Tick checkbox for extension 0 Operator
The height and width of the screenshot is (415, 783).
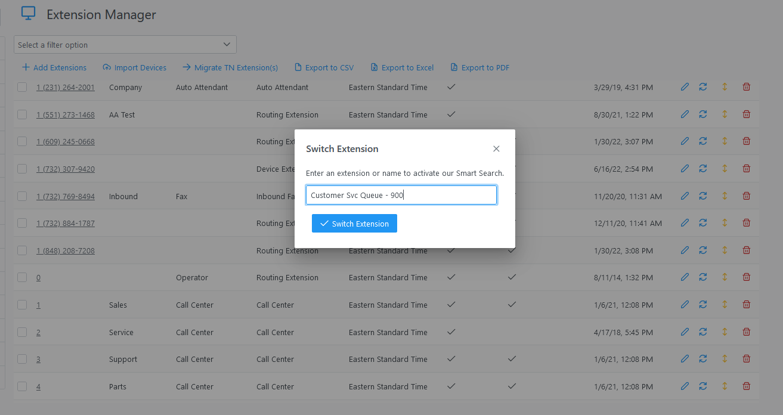coord(22,277)
